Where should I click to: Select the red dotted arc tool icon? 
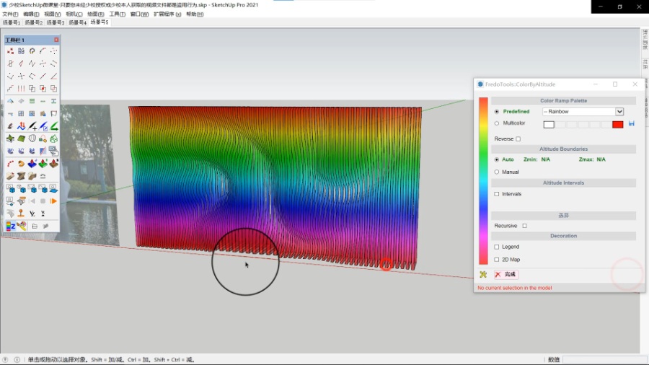pos(10,164)
